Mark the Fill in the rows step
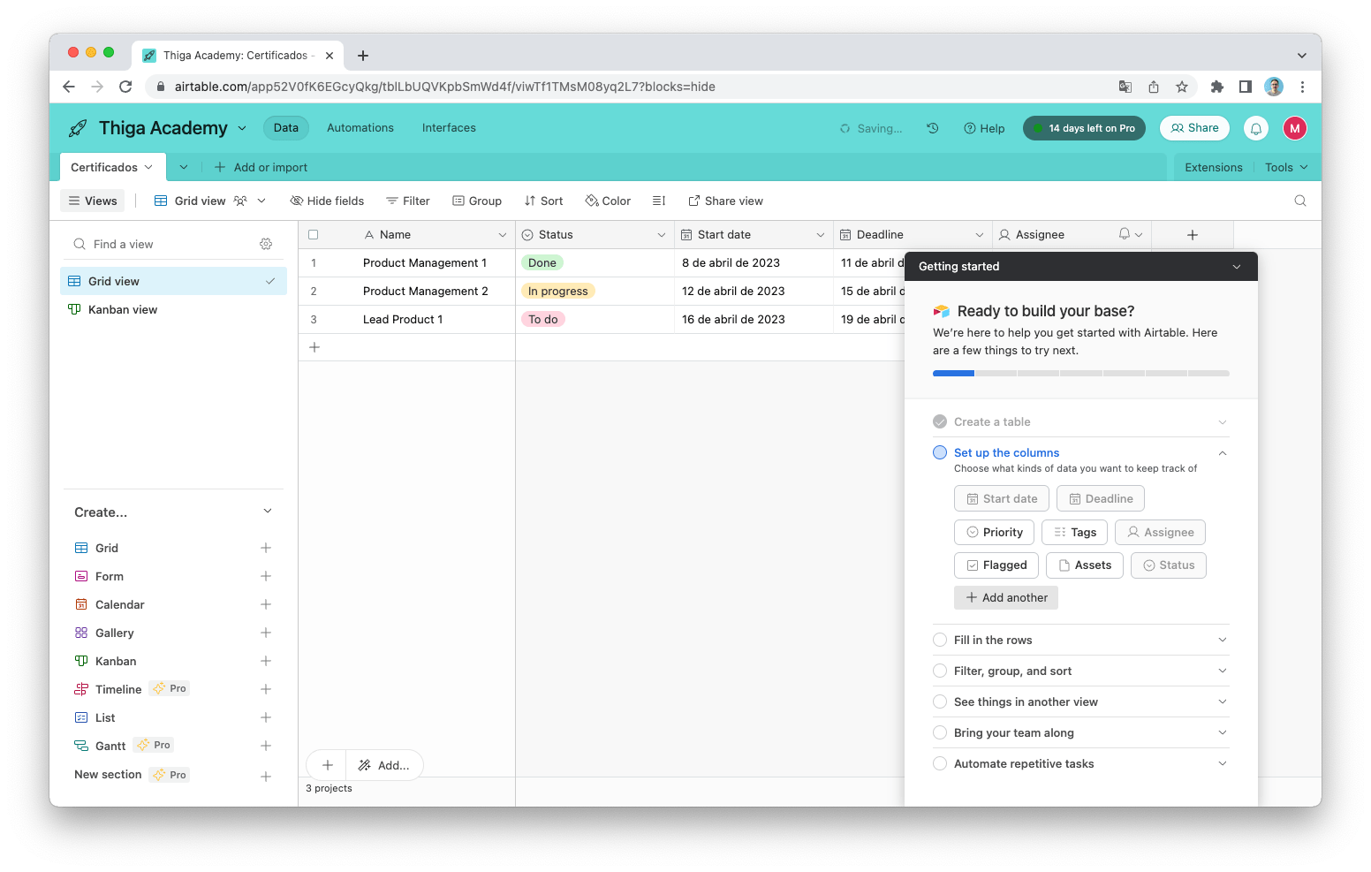The image size is (1371, 872). [939, 639]
